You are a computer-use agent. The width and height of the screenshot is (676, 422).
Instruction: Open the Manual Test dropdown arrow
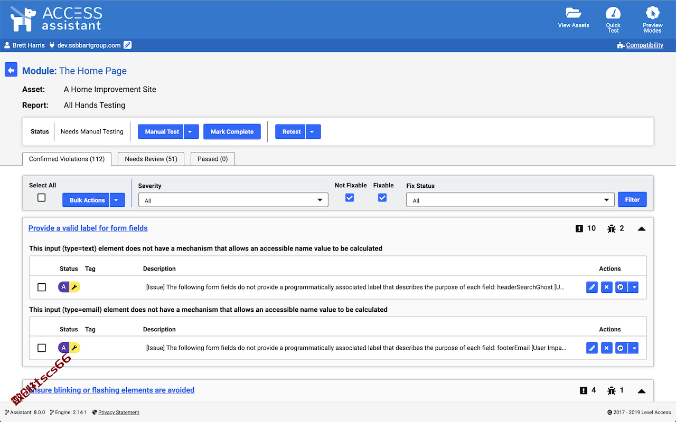(192, 132)
